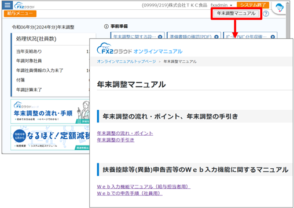Image resolution: width=294 pixels, height=208 pixels.
Task: Click arrow icon on 年末調整に関する設… button
Action: tap(160, 36)
